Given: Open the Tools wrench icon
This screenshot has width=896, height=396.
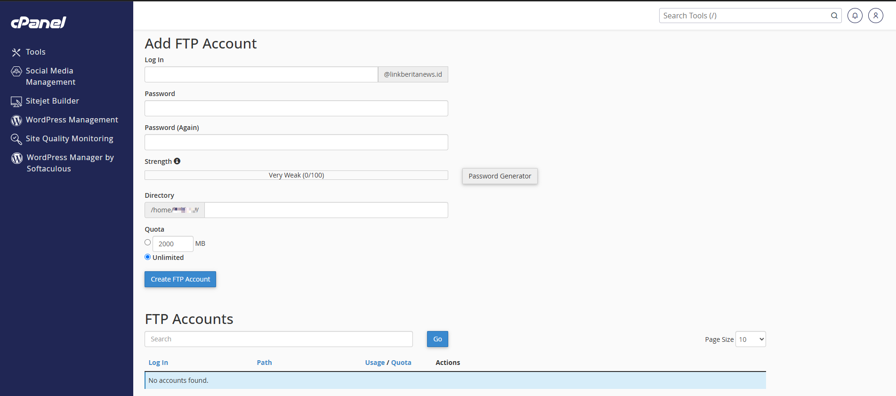Looking at the screenshot, I should 16,52.
